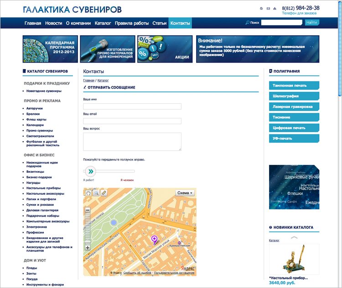This screenshot has width=342, height=288.
Task: Open the Пледы category link
Action: (x=31, y=268)
